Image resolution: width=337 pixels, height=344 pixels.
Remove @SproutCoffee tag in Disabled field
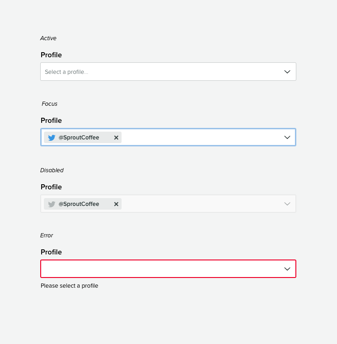pos(116,204)
